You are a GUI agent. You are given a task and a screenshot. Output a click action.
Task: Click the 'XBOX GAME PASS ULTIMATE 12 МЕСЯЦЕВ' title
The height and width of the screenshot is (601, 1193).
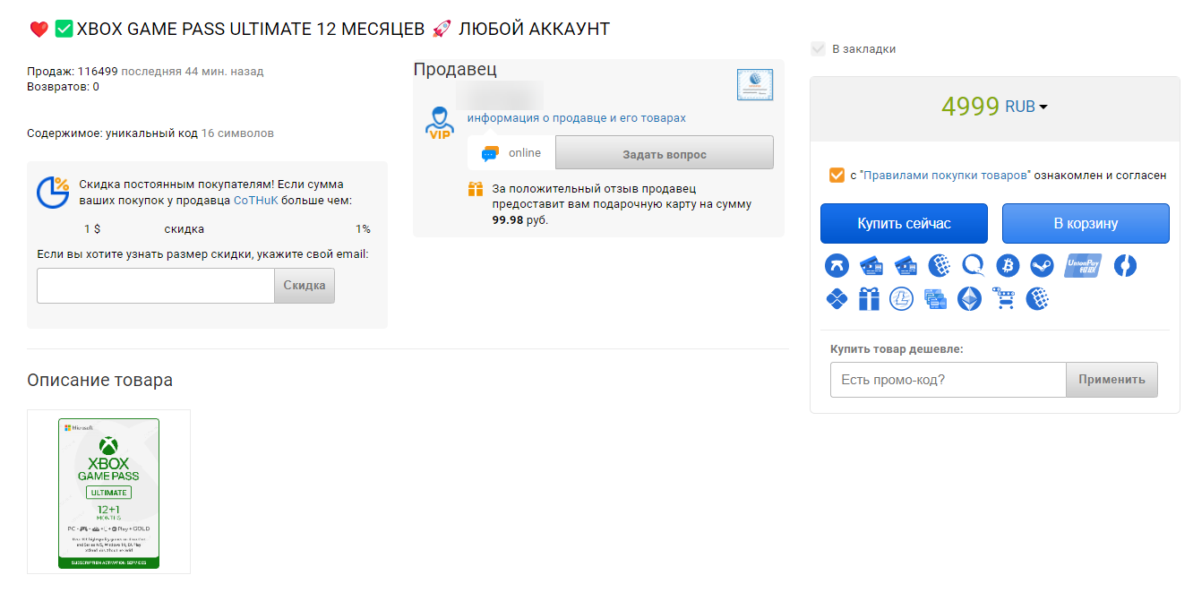251,29
